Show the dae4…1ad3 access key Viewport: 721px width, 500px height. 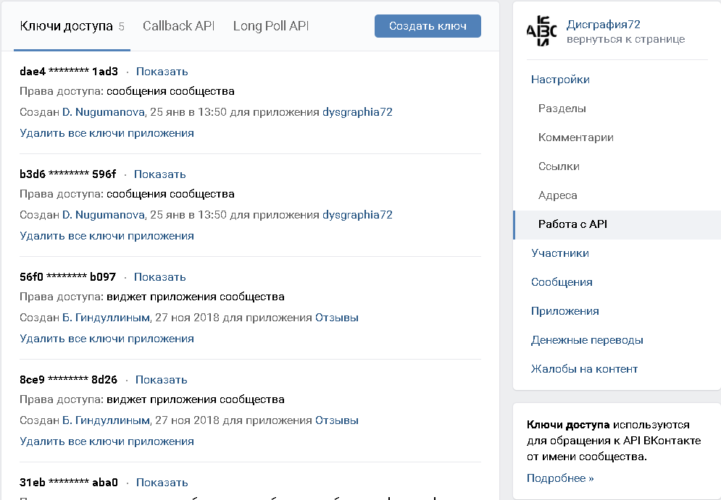tap(162, 72)
